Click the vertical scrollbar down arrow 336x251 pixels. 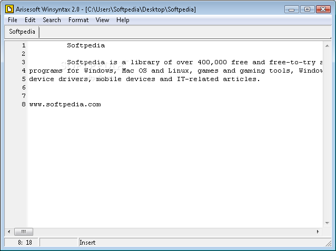point(327,223)
